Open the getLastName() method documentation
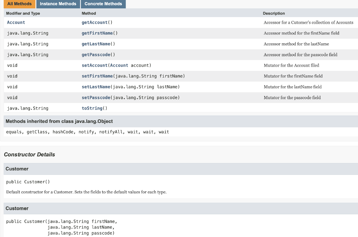The width and height of the screenshot is (358, 237). coord(95,44)
